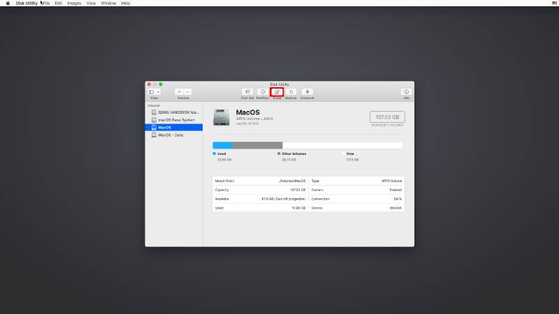Open the Info panel icon
Viewport: 559px width, 314px height.
click(406, 91)
